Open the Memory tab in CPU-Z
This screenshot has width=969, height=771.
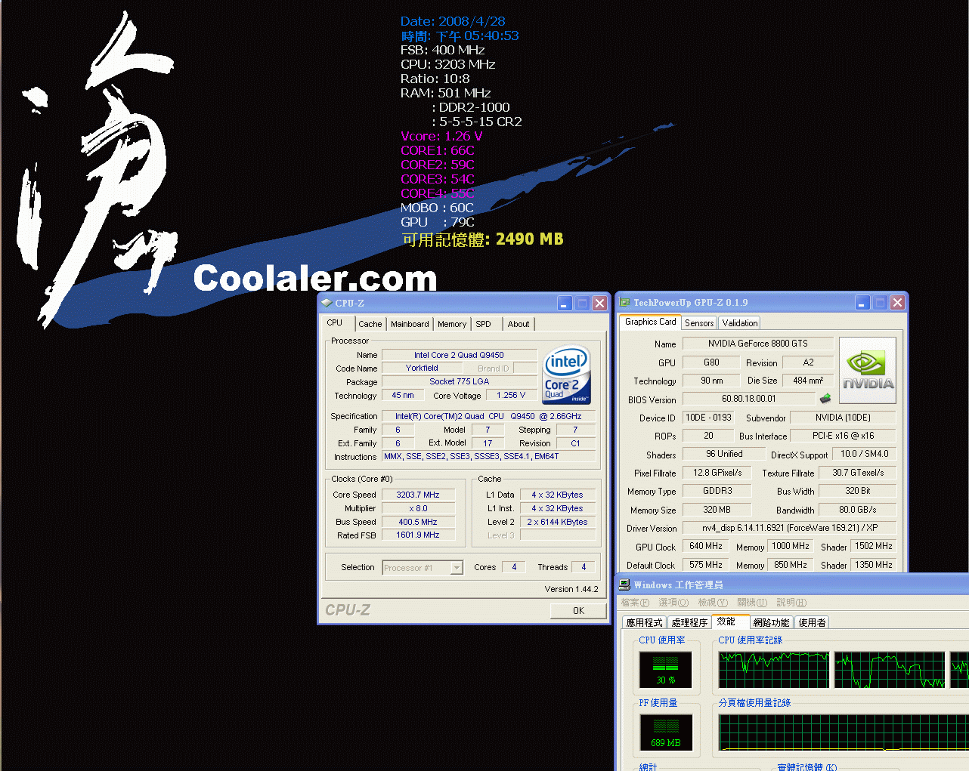[452, 324]
